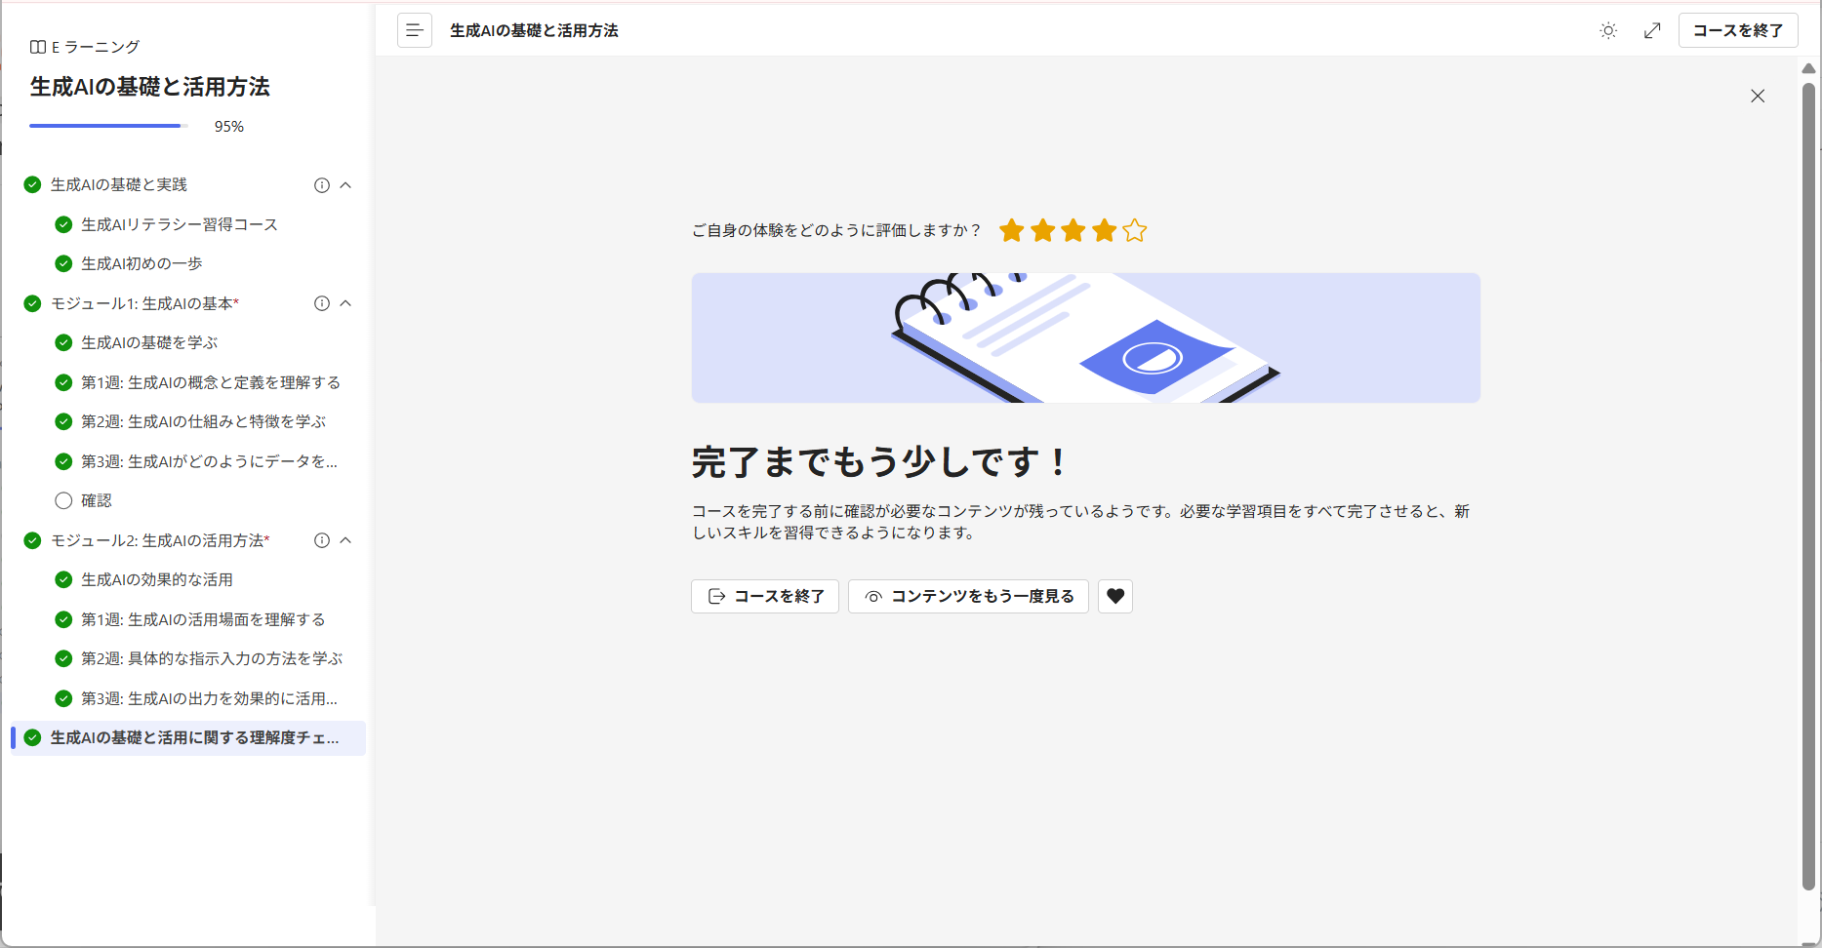Open 第3週: 生成AIの出力を効果的に活用... lesson
The height and width of the screenshot is (948, 1822).
[209, 698]
